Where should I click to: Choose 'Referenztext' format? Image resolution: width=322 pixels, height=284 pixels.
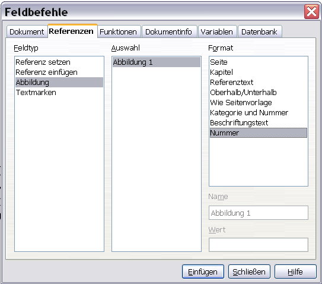coord(259,83)
